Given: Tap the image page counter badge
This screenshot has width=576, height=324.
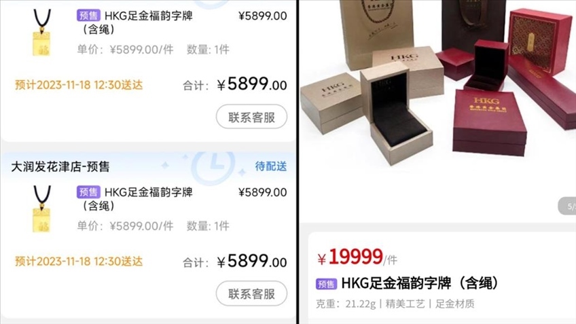Looking at the screenshot, I should [x=568, y=206].
